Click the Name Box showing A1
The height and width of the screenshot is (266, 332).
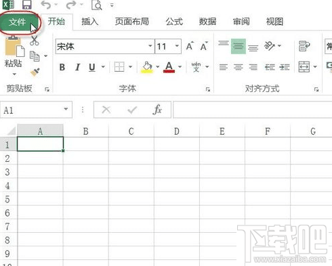click(36, 110)
